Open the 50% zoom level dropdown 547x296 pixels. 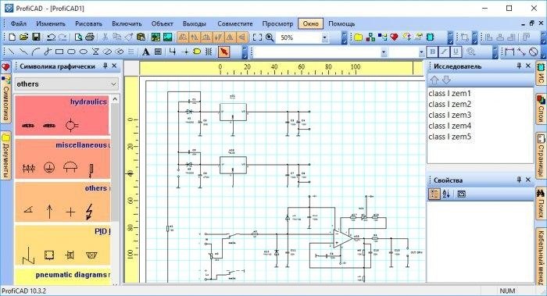325,37
